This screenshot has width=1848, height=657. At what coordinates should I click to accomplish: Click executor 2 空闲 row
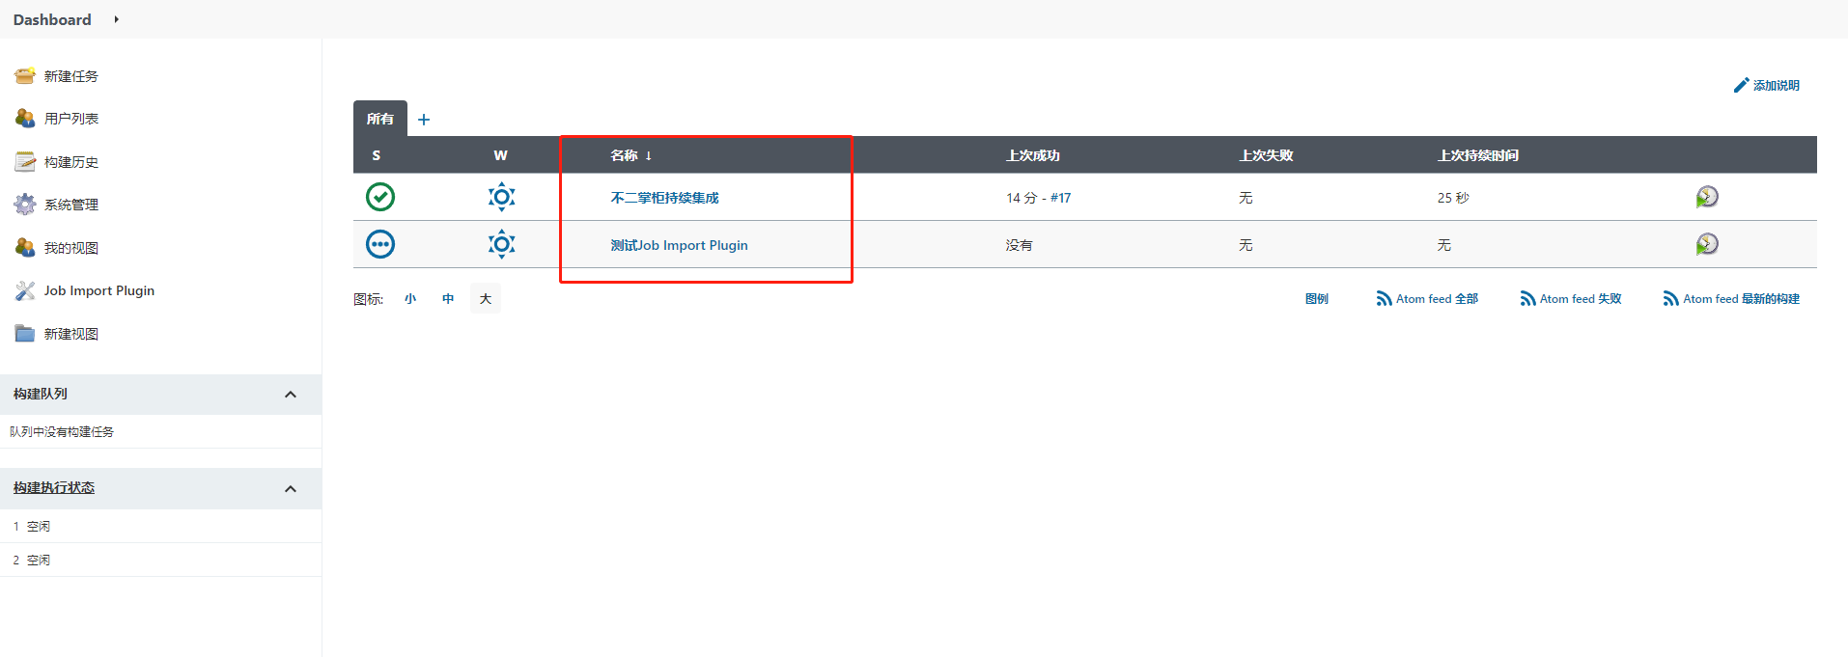160,560
